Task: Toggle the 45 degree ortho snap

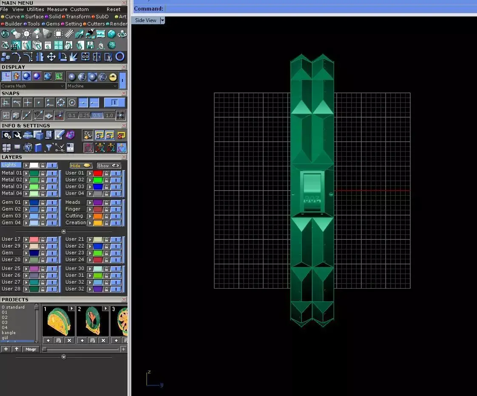Action: click(38, 115)
